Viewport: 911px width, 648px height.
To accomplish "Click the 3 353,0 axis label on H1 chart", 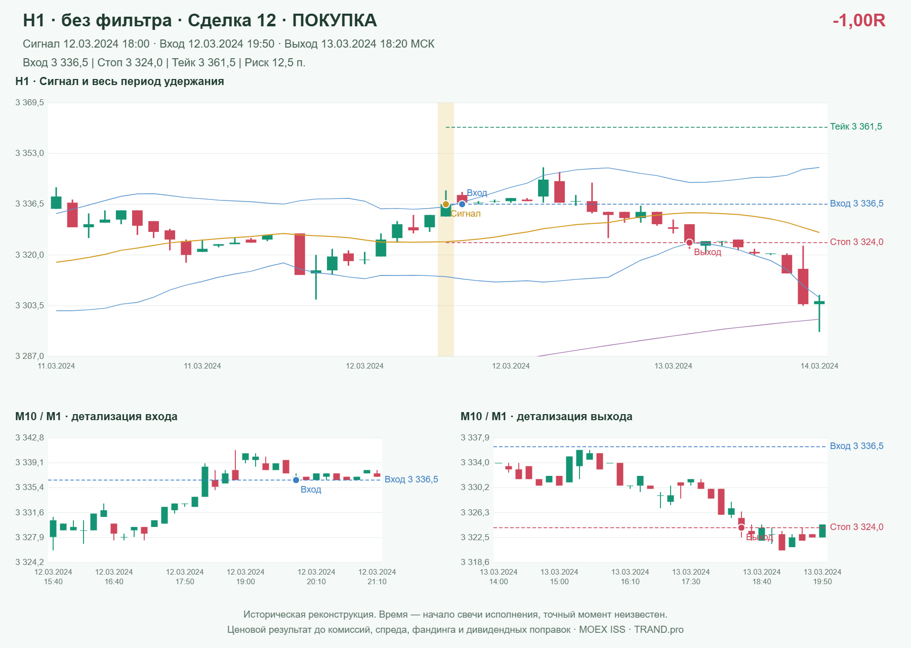I will (x=29, y=153).
